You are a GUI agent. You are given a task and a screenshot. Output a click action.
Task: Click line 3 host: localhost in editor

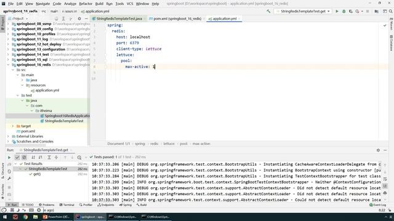coord(133,37)
